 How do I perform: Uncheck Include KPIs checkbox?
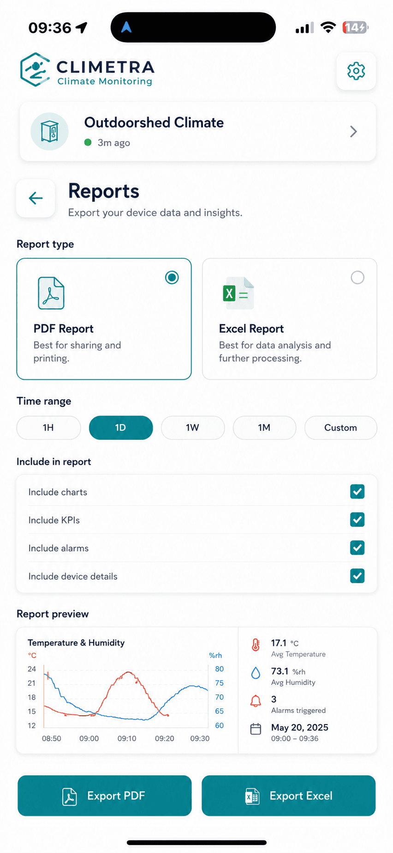[x=357, y=520]
